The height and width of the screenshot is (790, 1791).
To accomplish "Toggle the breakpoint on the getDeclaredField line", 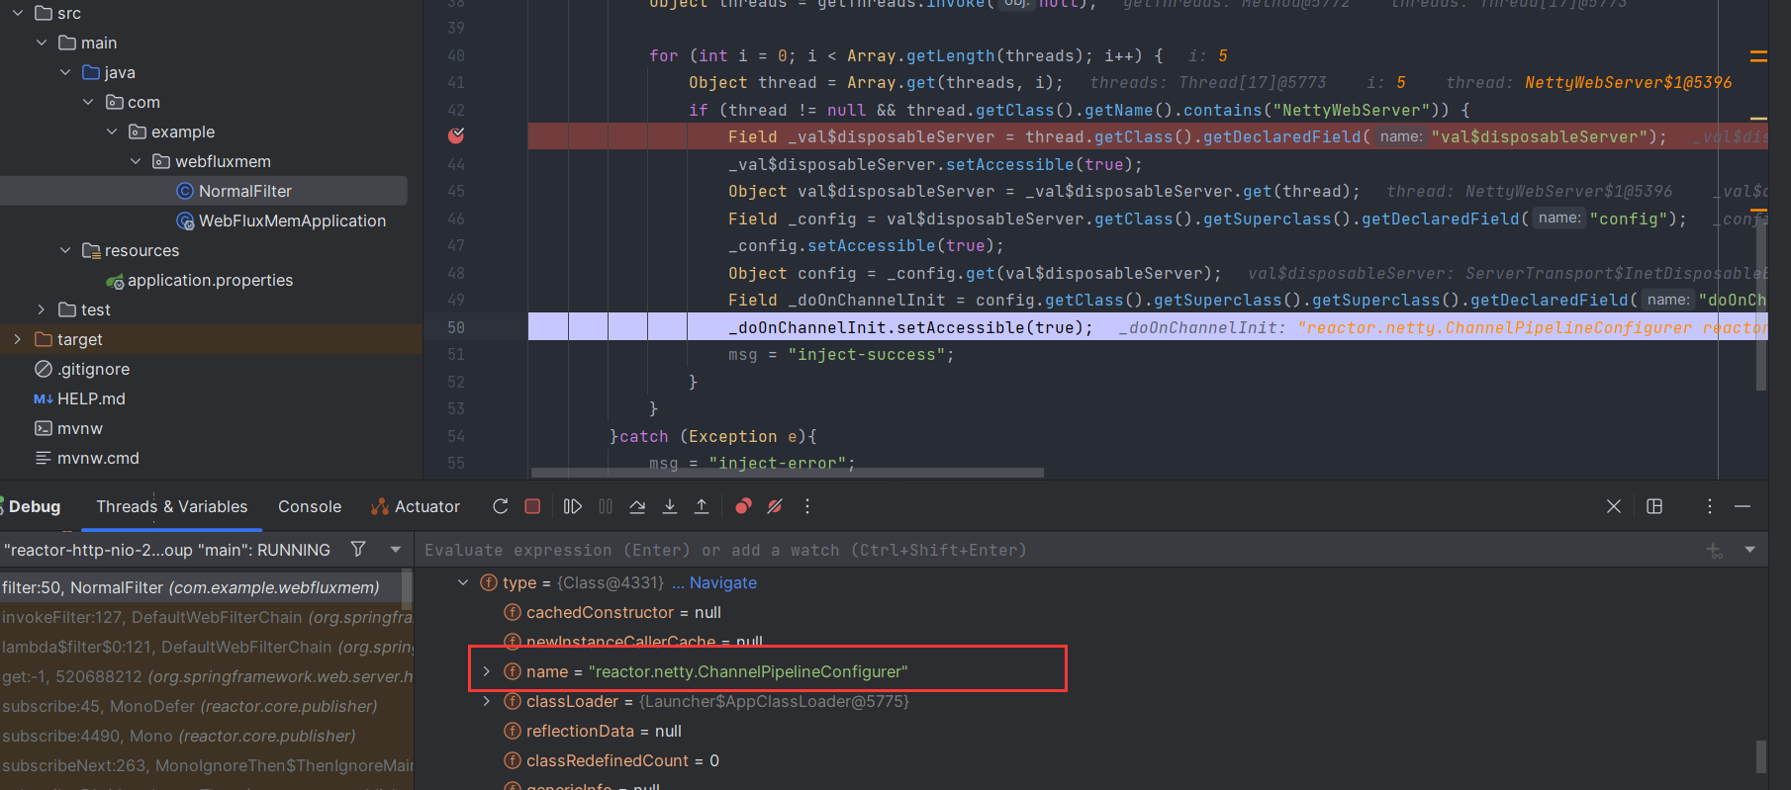I will click(x=456, y=136).
